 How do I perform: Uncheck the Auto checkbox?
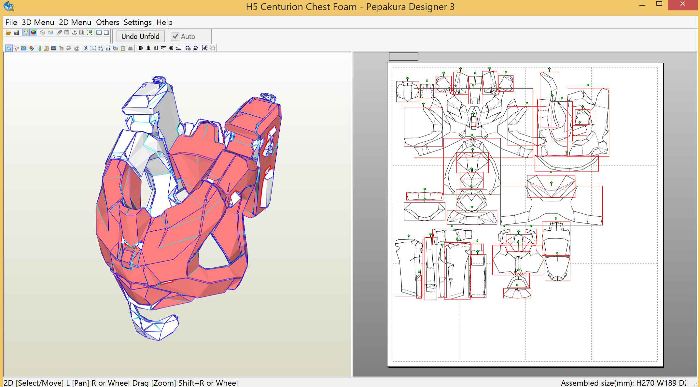pos(175,36)
